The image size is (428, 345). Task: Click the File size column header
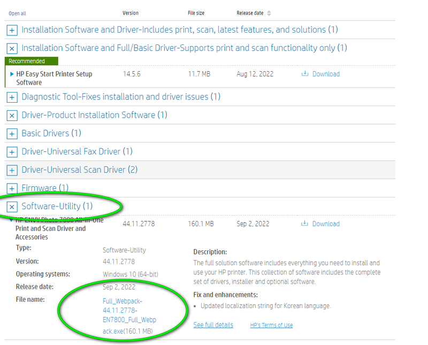(196, 13)
